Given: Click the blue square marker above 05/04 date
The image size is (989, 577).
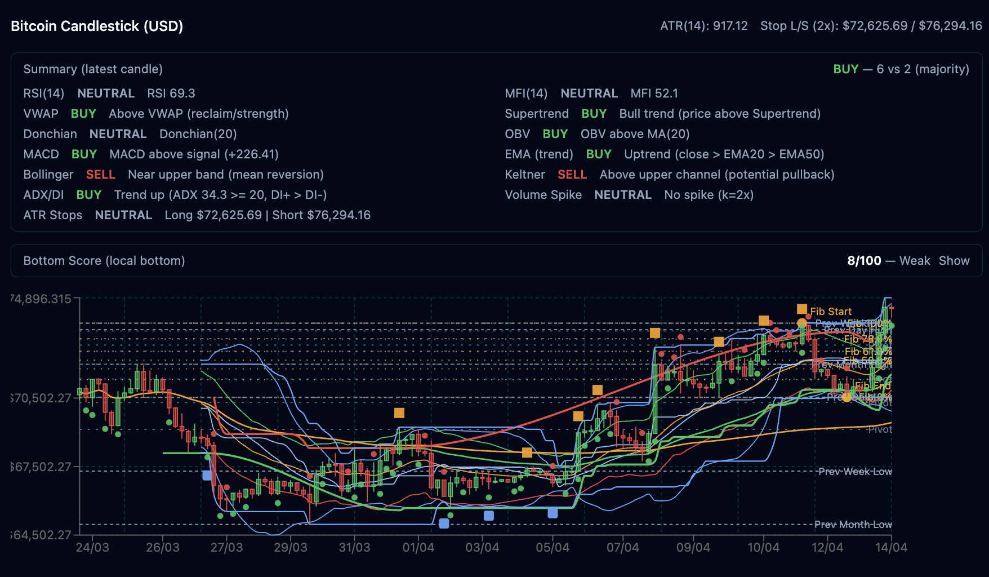Looking at the screenshot, I should coord(553,513).
